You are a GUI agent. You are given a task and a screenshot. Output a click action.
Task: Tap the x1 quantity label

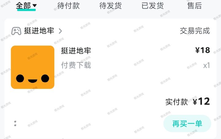(x=207, y=65)
